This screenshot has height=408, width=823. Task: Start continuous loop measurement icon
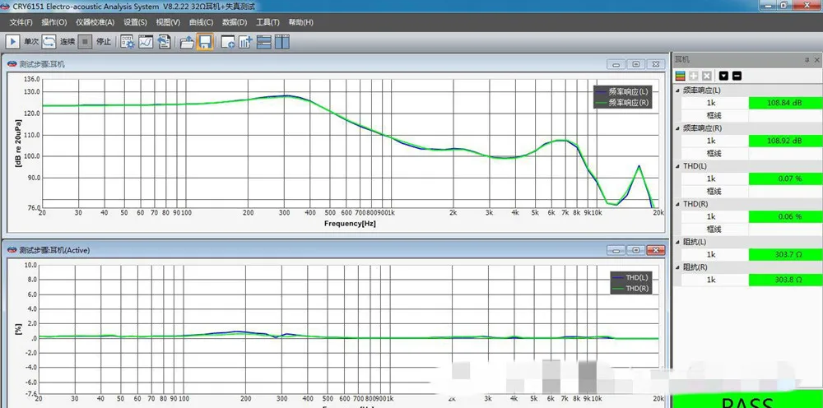(x=49, y=41)
